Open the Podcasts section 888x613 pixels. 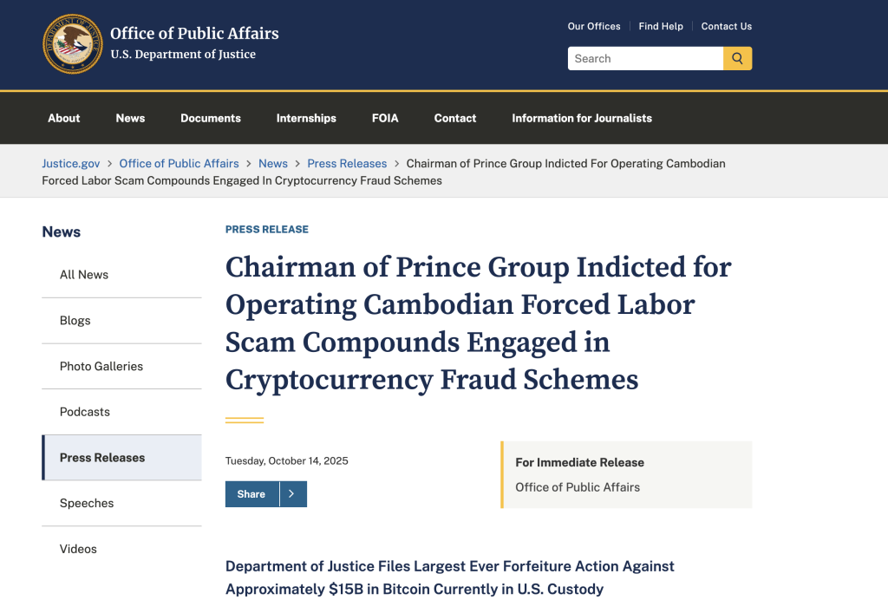84,411
